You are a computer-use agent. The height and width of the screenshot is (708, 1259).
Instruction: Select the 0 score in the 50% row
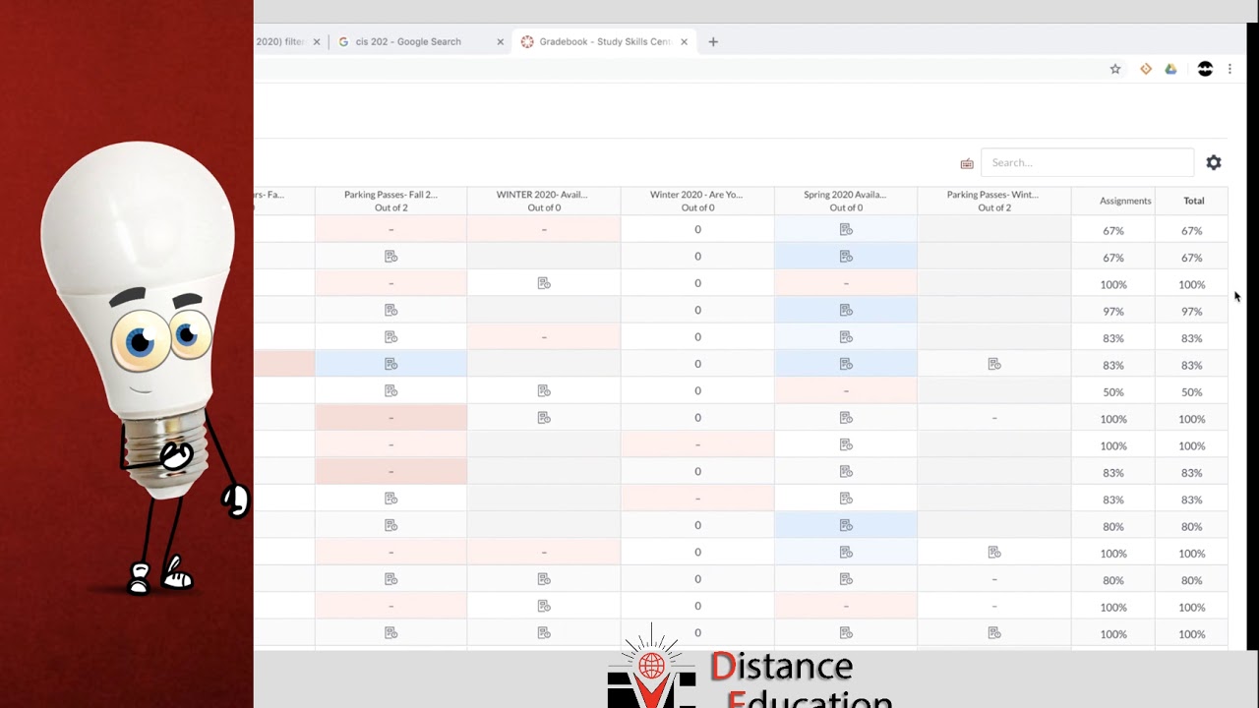[697, 390]
